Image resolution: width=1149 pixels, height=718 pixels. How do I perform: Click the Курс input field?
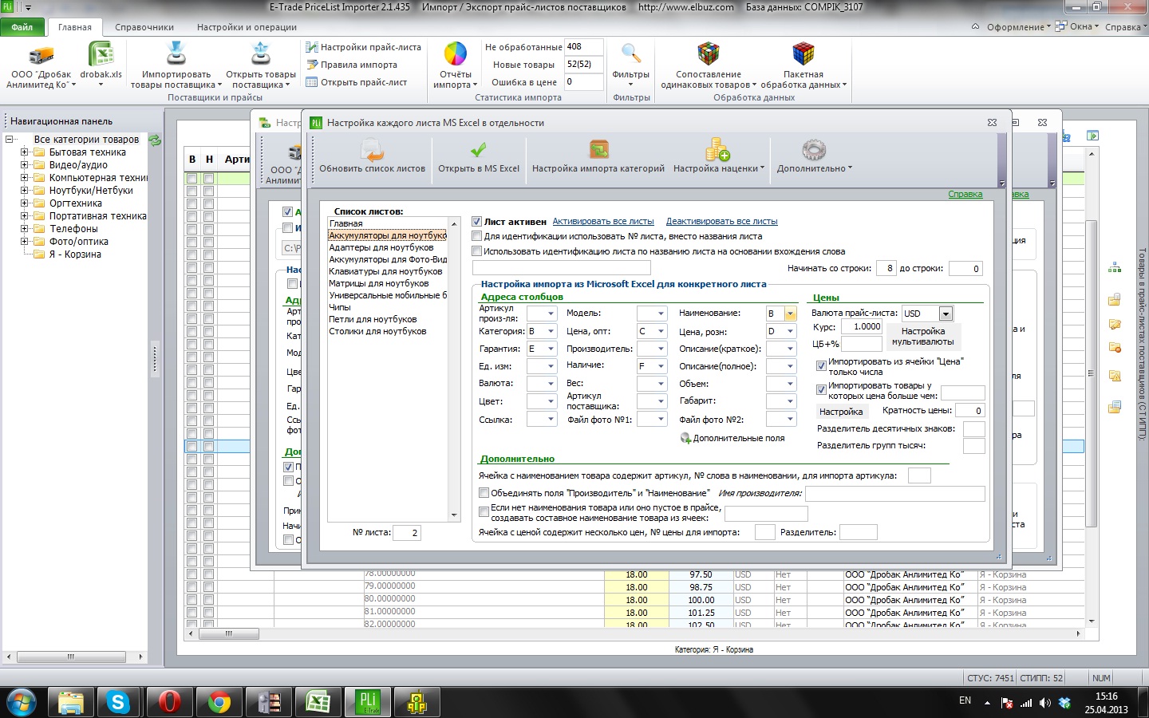[862, 326]
